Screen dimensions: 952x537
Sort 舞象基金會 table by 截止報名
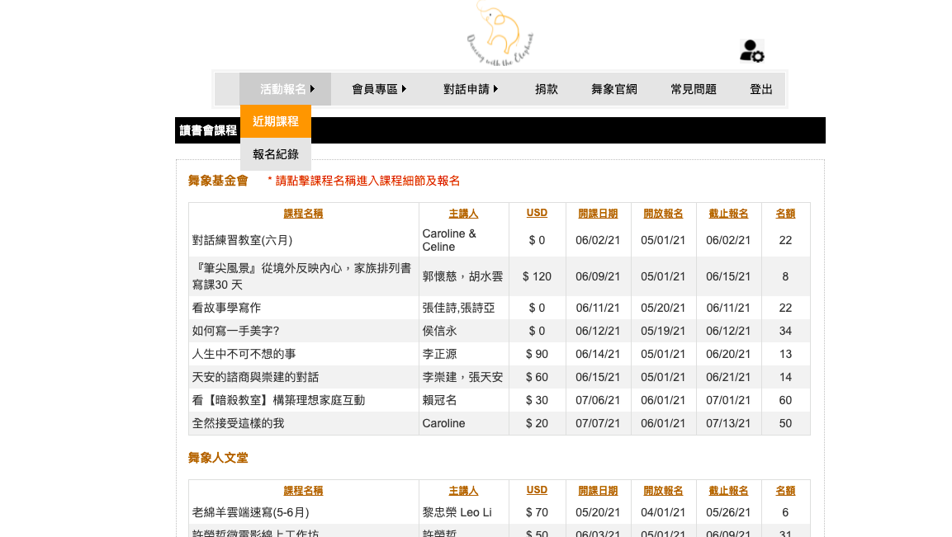[728, 214]
